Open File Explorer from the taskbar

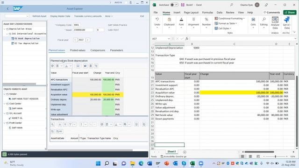tap(132, 163)
